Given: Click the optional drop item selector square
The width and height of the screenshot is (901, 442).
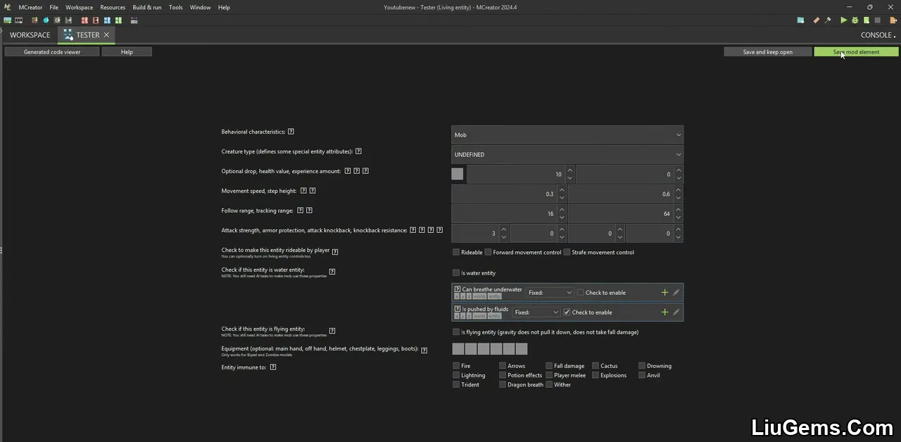Looking at the screenshot, I should click(x=458, y=174).
